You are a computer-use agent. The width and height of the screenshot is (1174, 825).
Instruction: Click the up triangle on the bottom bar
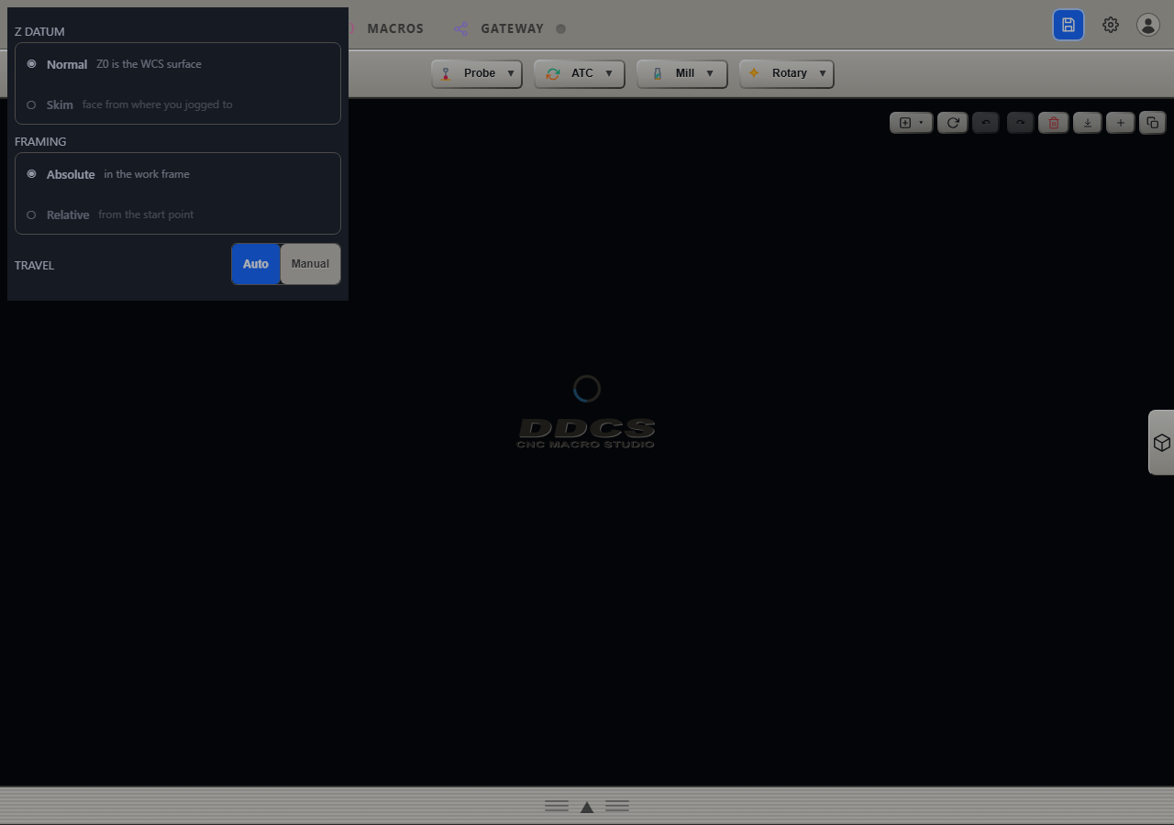pos(587,807)
